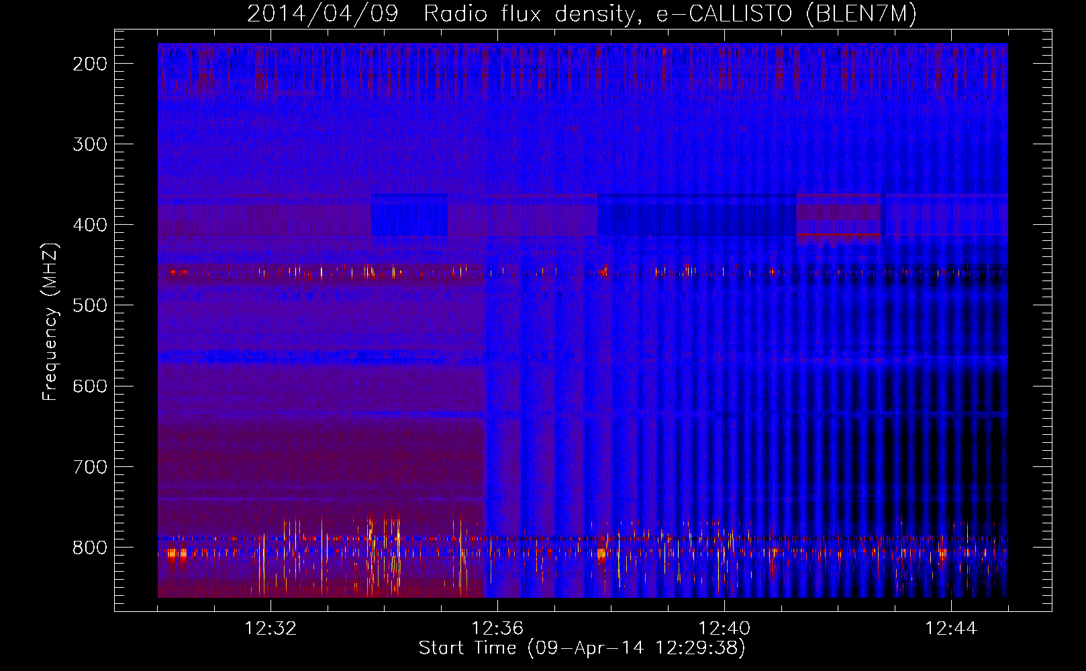This screenshot has height=671, width=1086.
Task: Click the 800 frequency tick label
Action: [x=90, y=547]
